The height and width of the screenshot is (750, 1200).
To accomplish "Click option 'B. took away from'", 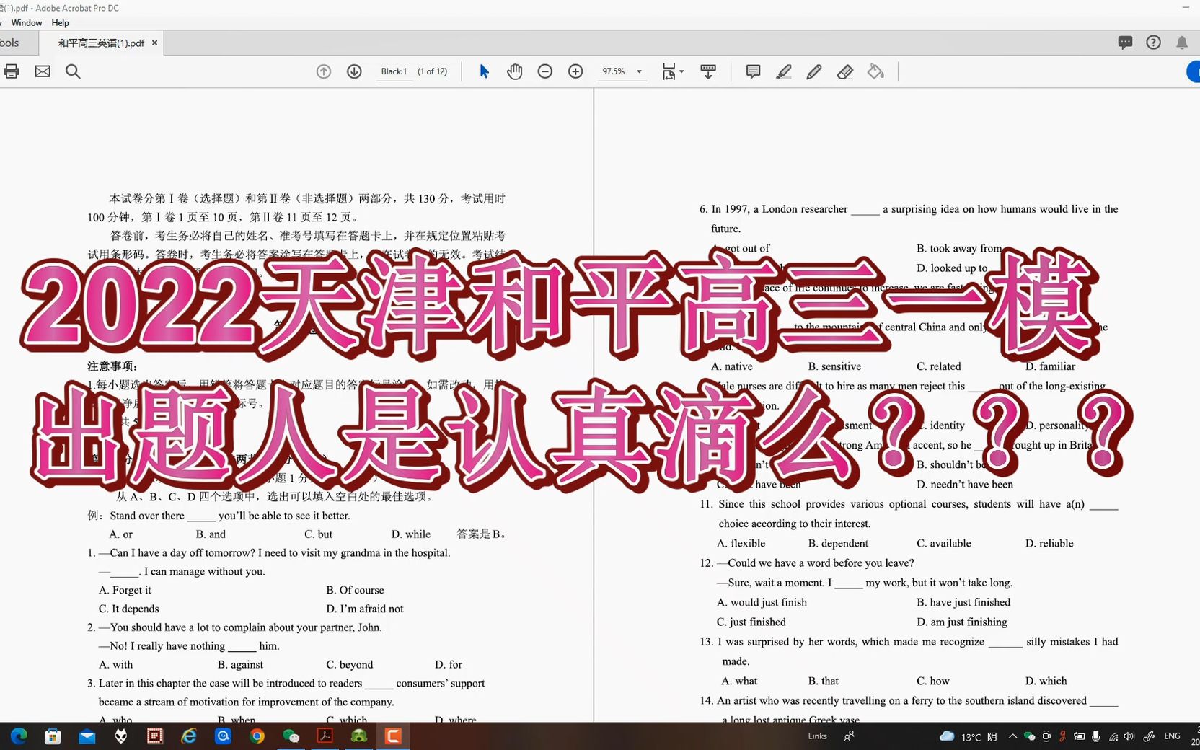I will (x=959, y=248).
